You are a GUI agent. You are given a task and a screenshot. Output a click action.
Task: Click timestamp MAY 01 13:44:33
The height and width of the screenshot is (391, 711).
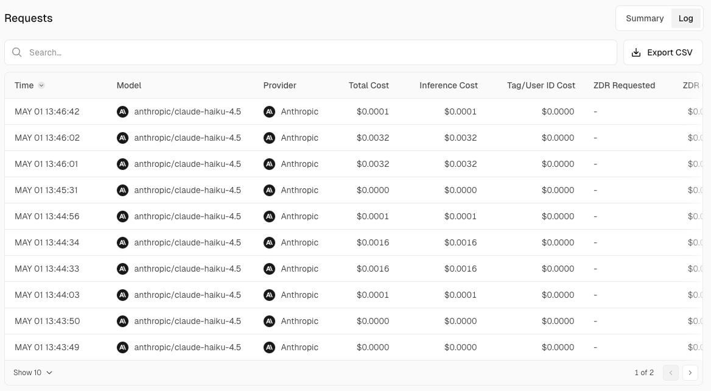pos(47,269)
